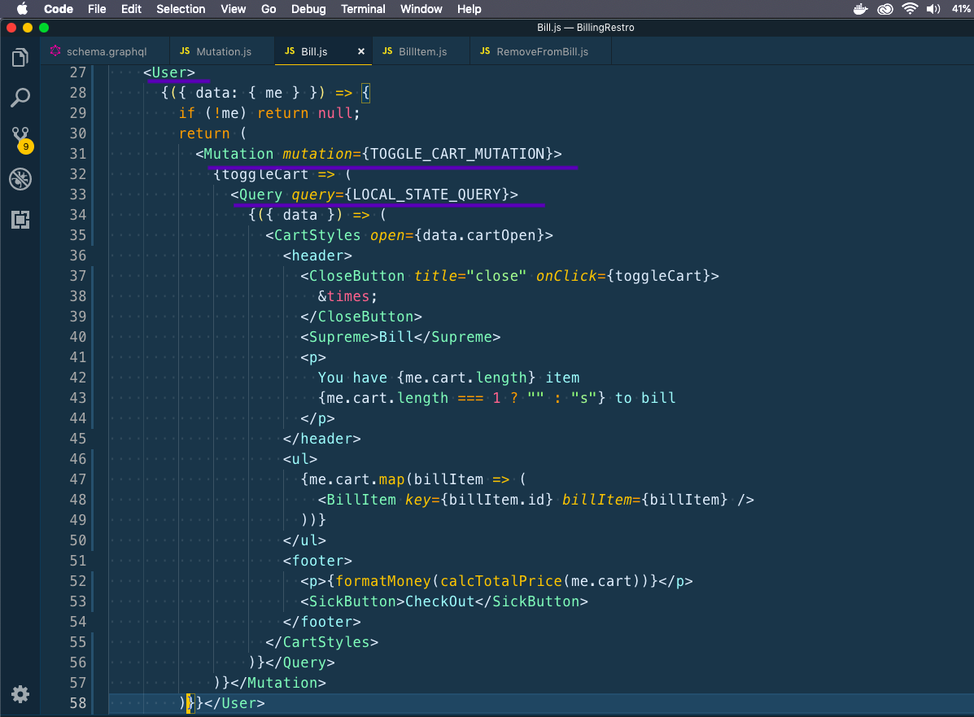Screen dimensions: 974x717
Task: Click the closing User tag on line 58
Action: [x=234, y=703]
